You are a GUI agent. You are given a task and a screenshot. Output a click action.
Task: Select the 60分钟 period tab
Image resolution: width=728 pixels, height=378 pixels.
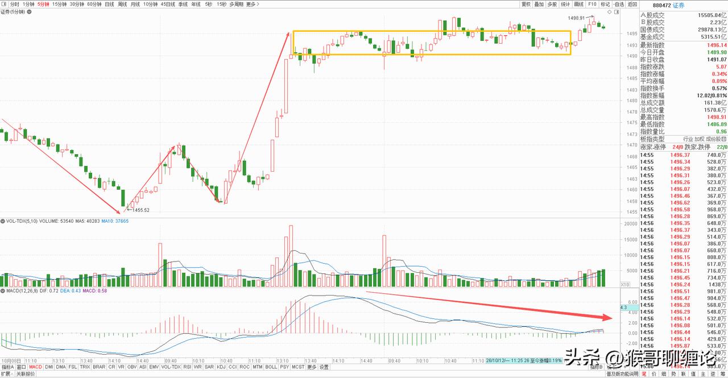tap(94, 4)
